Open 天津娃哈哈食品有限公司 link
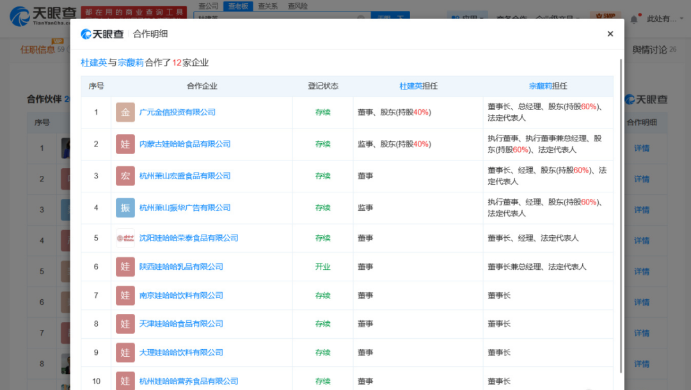691x390 pixels. pos(181,324)
